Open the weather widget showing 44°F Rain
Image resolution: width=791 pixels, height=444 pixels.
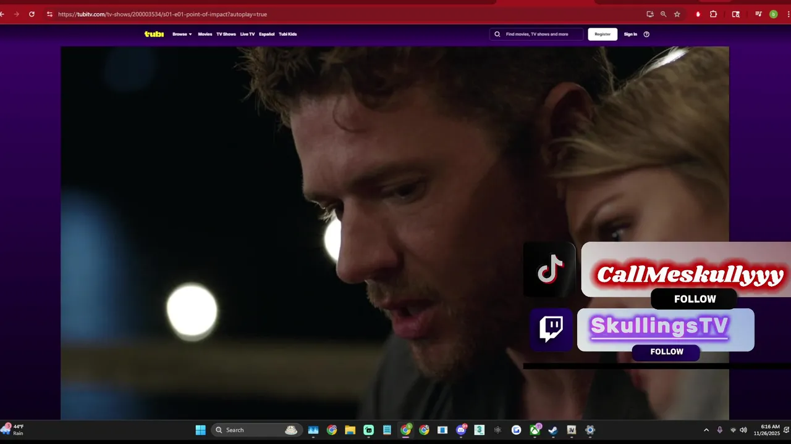pos(14,430)
